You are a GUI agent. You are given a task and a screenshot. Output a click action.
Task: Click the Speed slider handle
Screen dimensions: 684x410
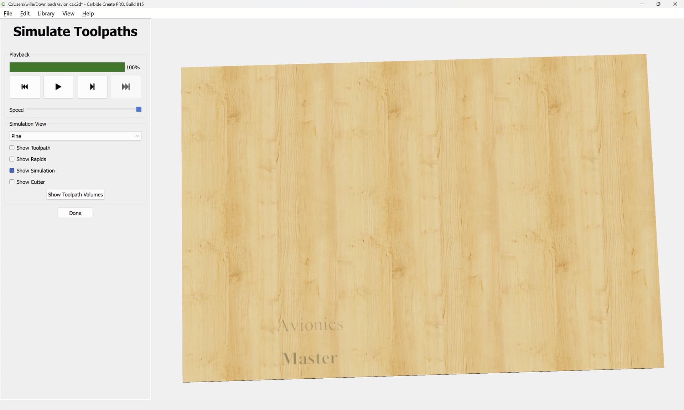(x=139, y=109)
